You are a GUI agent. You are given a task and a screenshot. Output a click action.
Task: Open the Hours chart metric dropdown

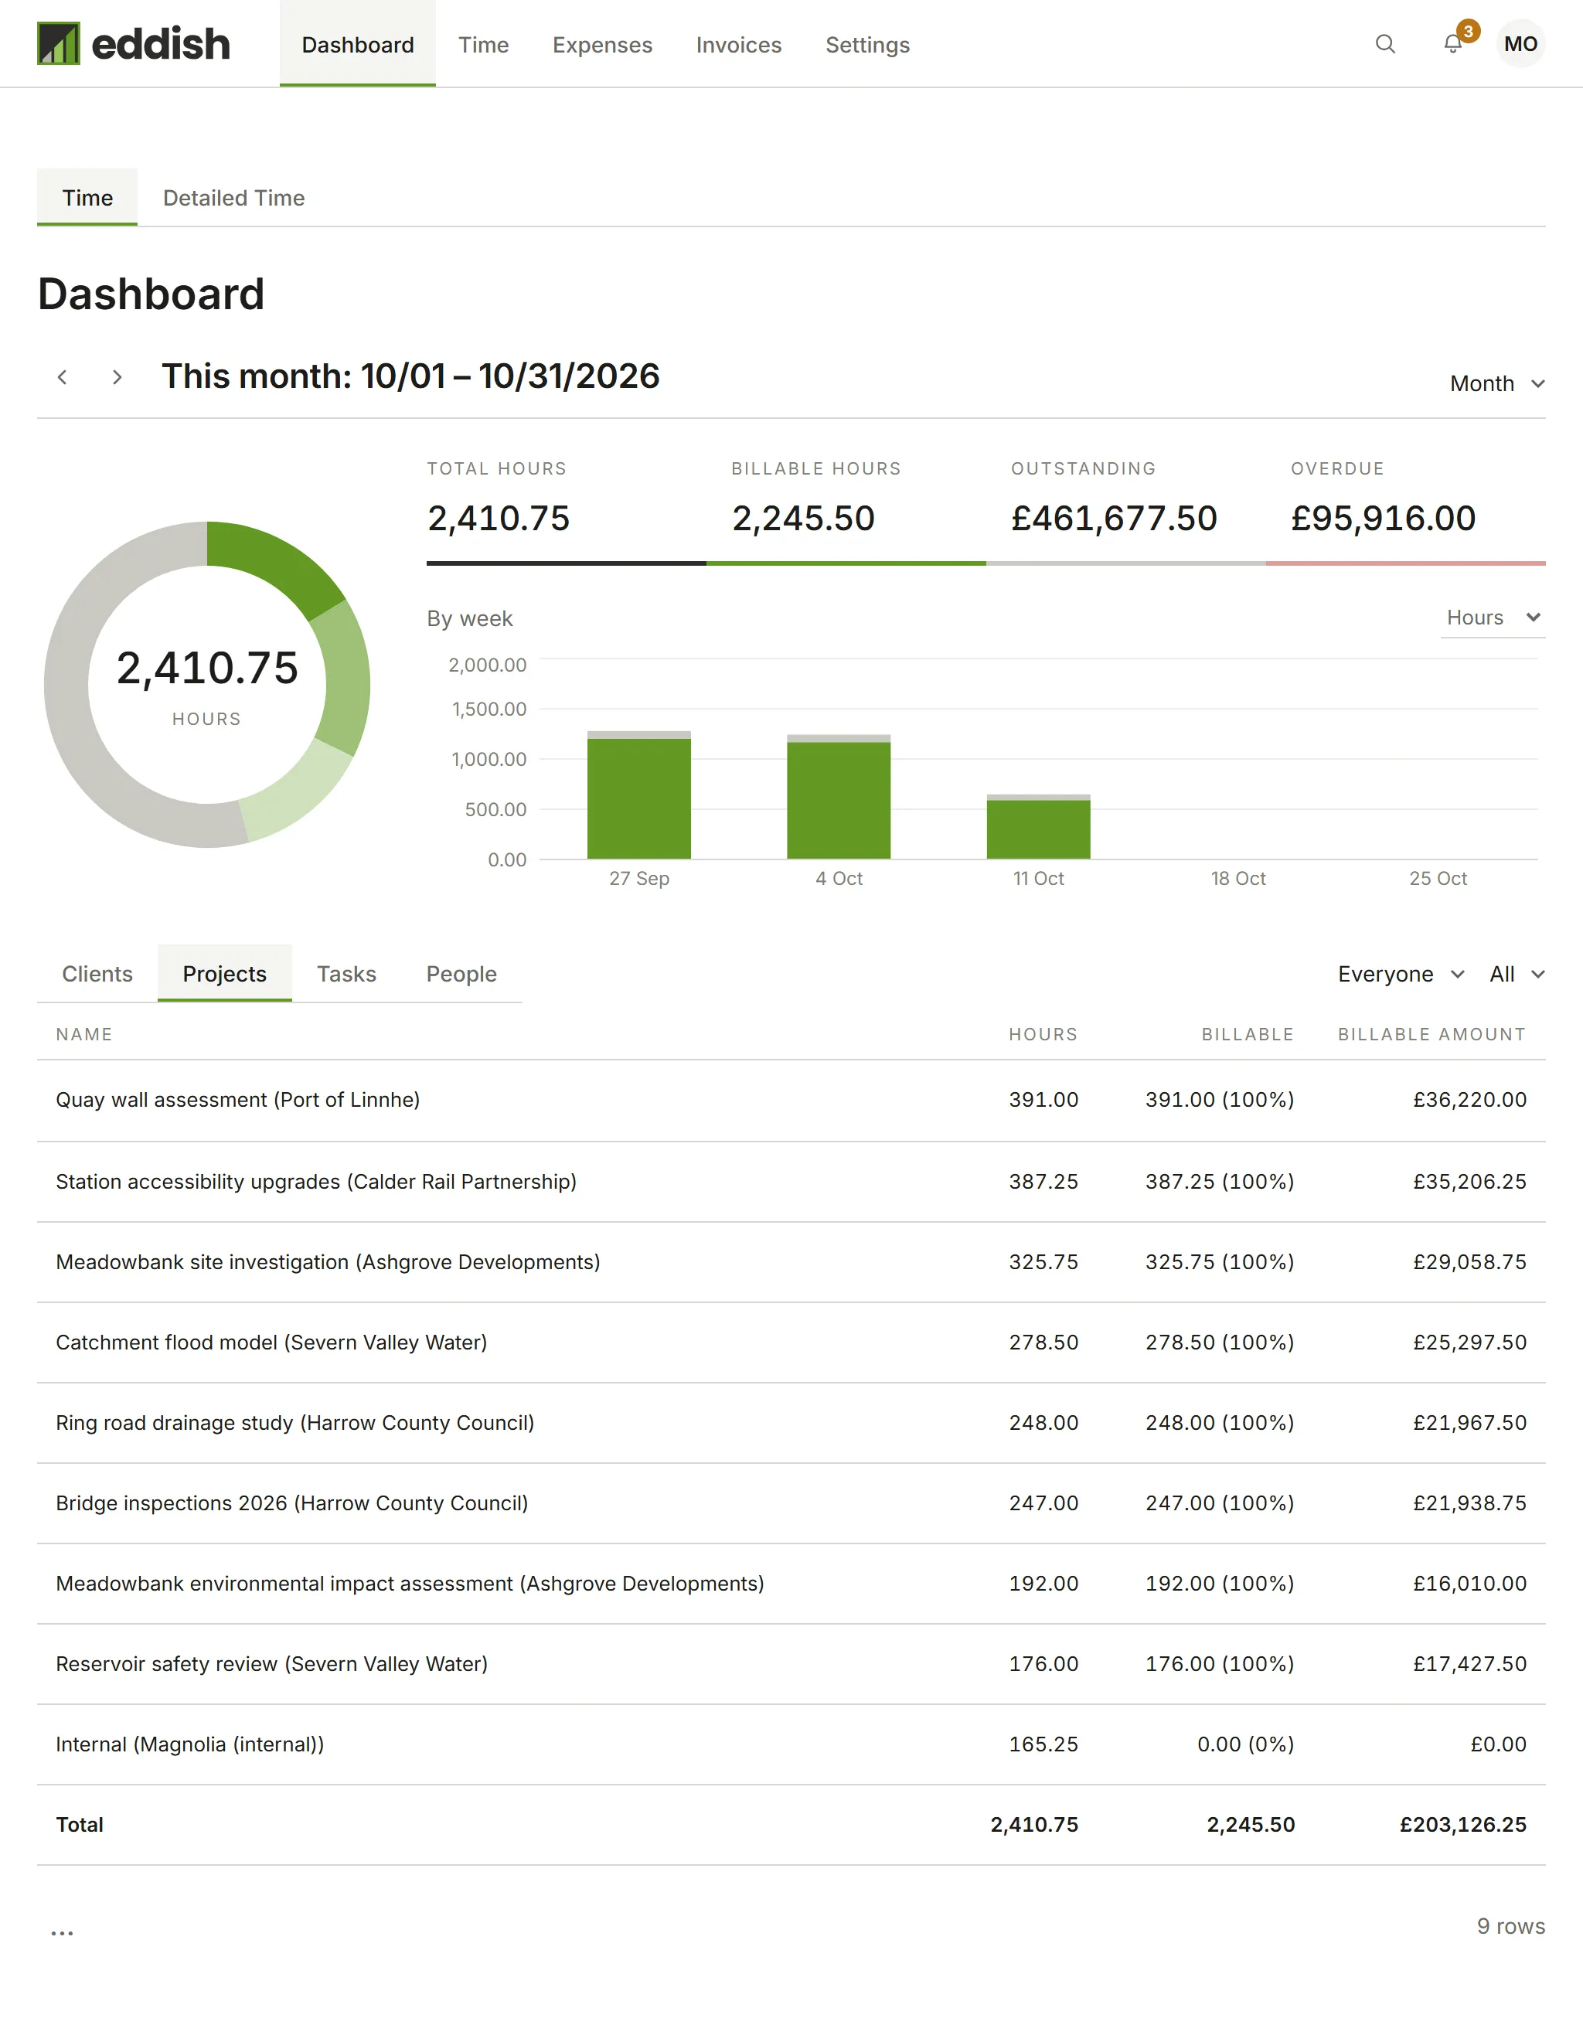[x=1493, y=618]
